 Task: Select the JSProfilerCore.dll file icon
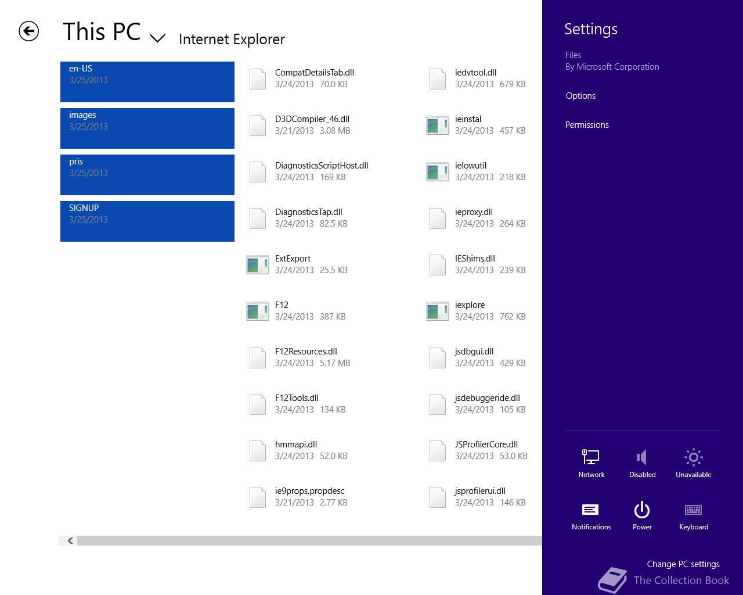pyautogui.click(x=438, y=451)
